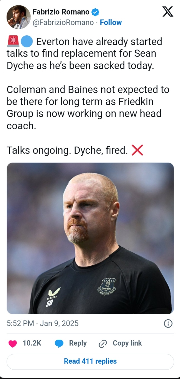Click the chain link icon
Screen dimensions: 180x379
[x=103, y=344]
